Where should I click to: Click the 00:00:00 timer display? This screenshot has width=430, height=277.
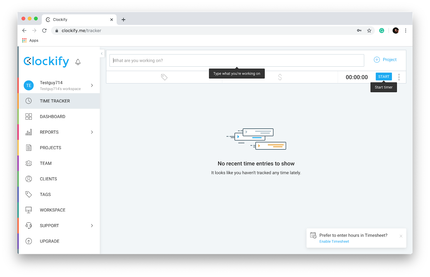coord(357,77)
